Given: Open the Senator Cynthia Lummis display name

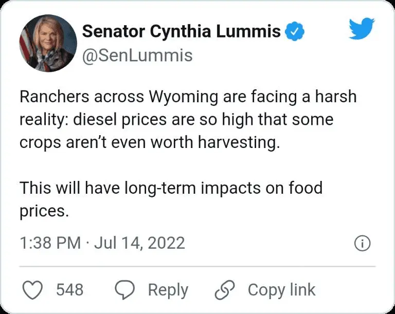Looking at the screenshot, I should tap(181, 31).
